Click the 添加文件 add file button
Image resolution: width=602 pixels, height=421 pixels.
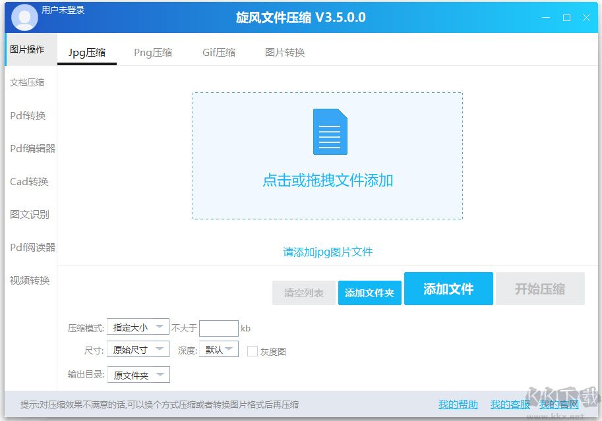[448, 289]
